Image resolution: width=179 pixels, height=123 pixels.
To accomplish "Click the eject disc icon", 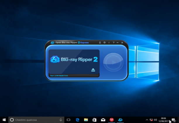I will pos(93,70).
